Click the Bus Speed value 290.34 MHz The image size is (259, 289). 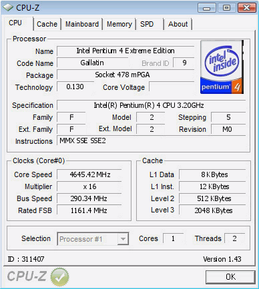click(x=89, y=198)
